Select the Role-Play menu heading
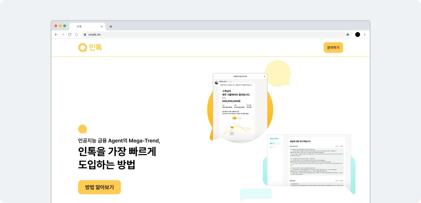This screenshot has width=421, height=203. point(274,139)
